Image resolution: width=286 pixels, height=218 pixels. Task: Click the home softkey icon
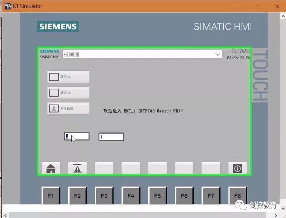pos(51,168)
